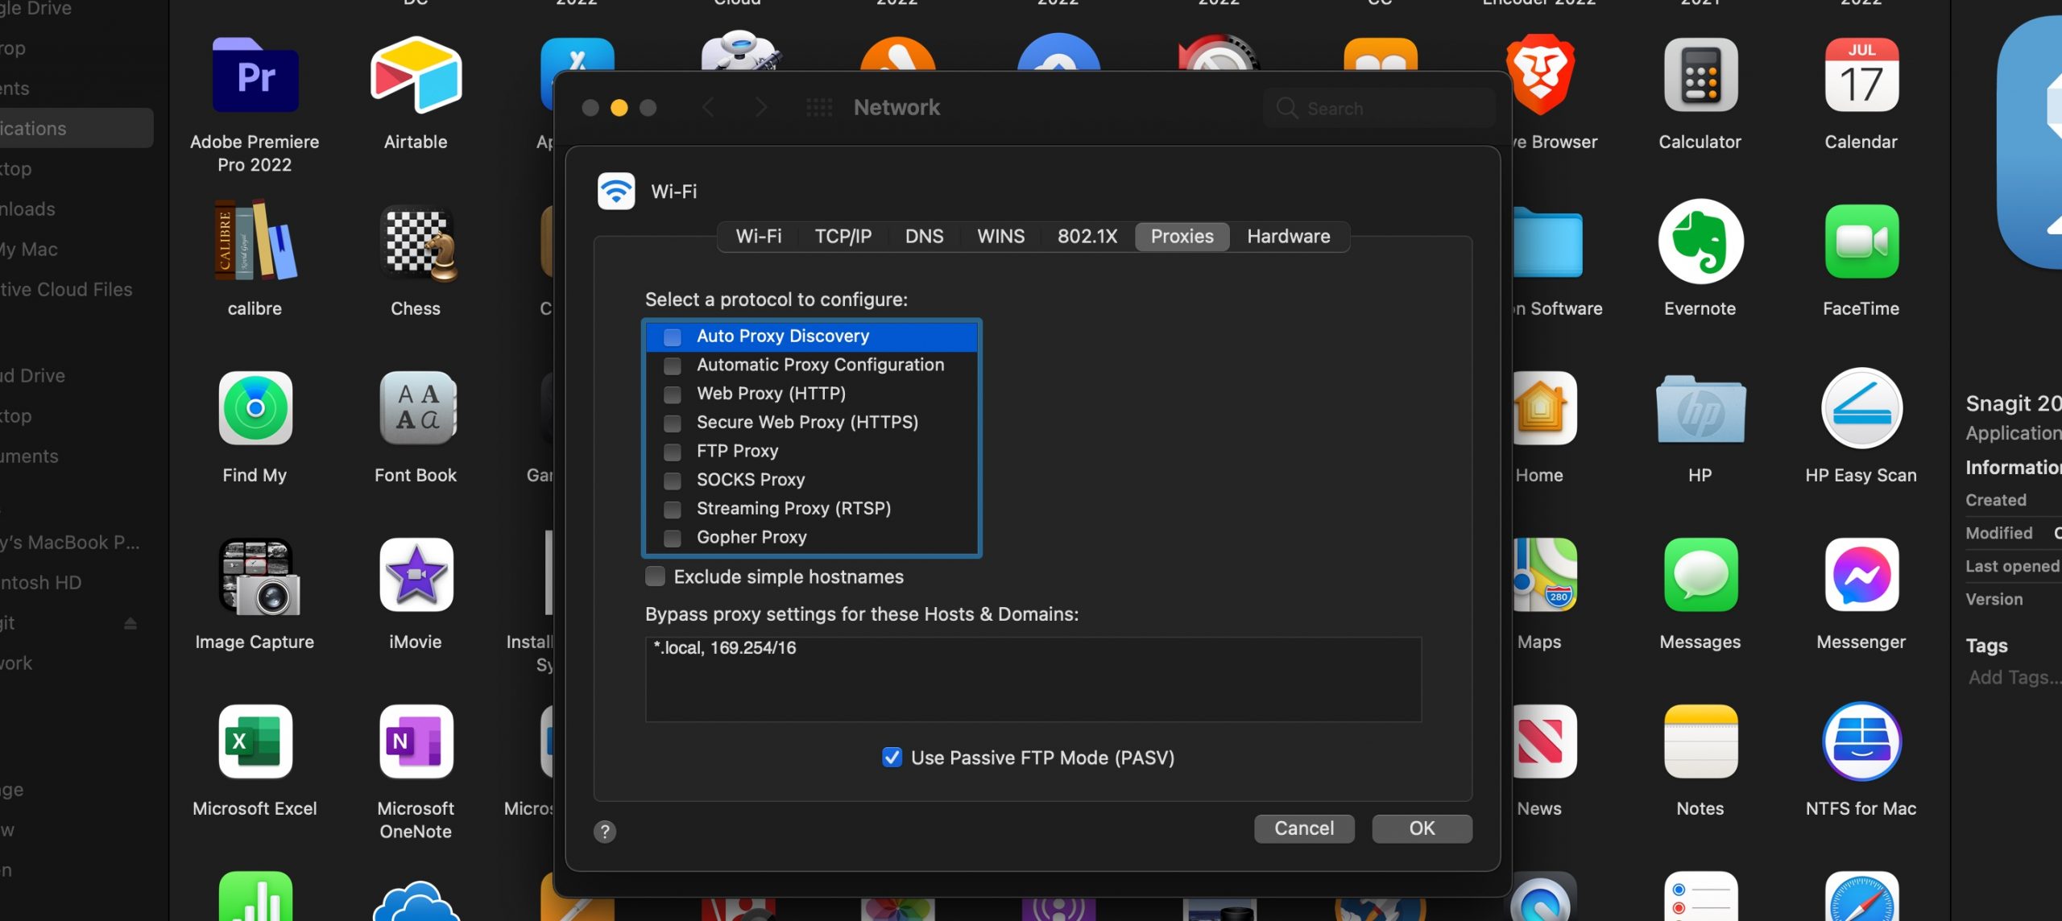Viewport: 2062px width, 921px height.
Task: Click the Cancel button
Action: (1303, 828)
